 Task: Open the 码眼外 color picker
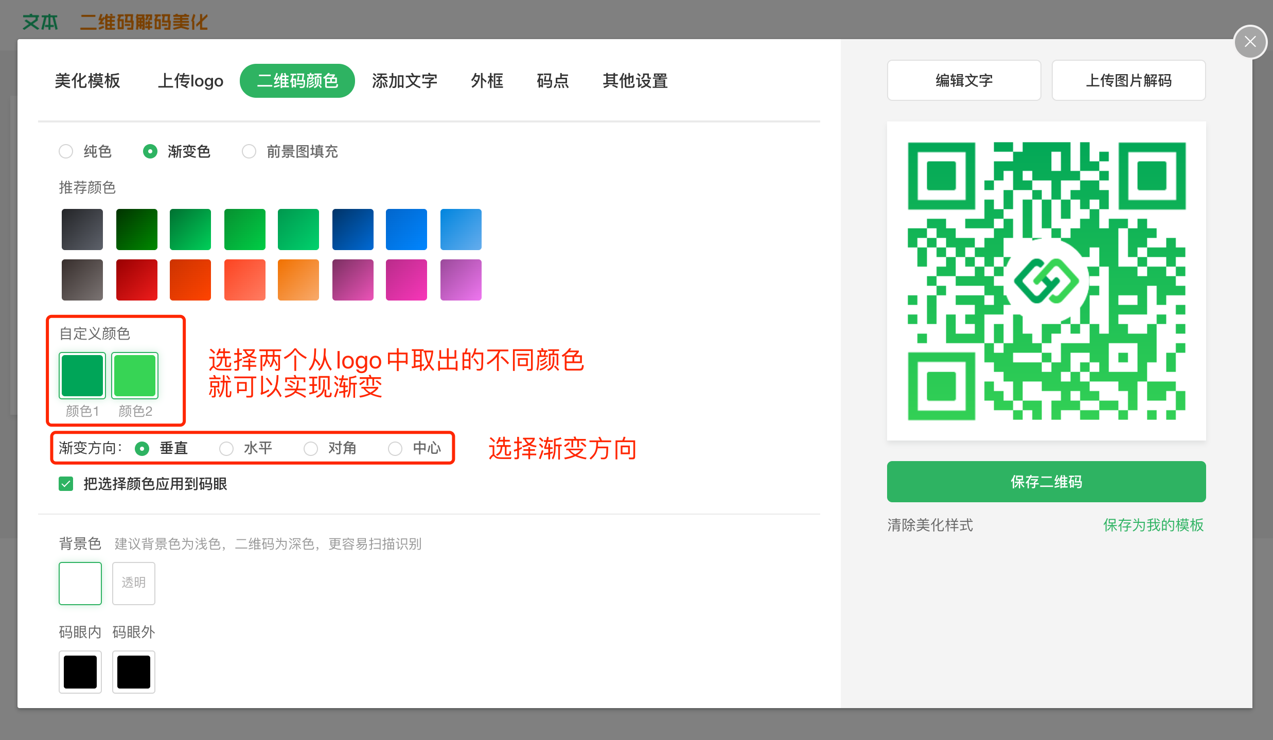point(134,672)
